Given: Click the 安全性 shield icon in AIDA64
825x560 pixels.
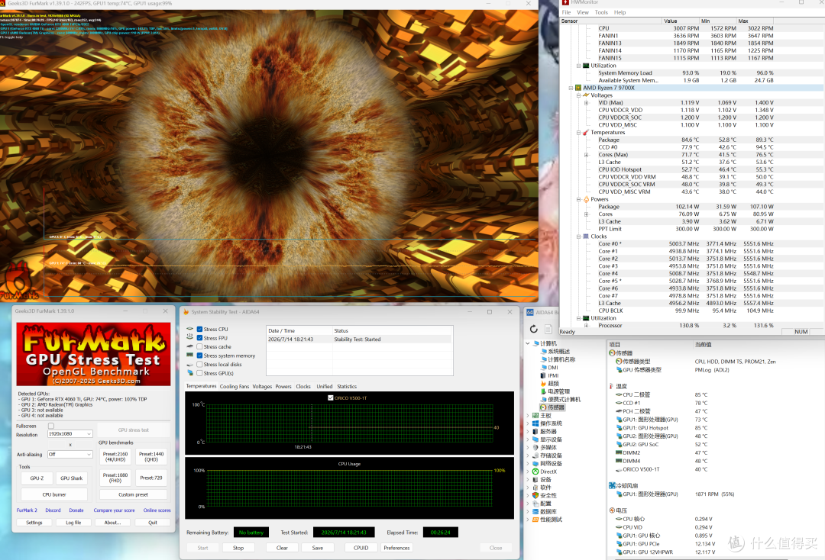Looking at the screenshot, I should coord(535,495).
